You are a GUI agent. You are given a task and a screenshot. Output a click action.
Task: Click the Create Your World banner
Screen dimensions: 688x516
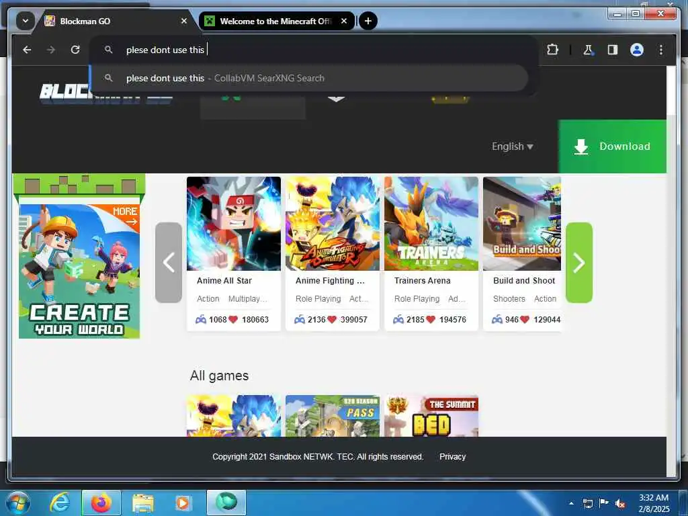79,271
